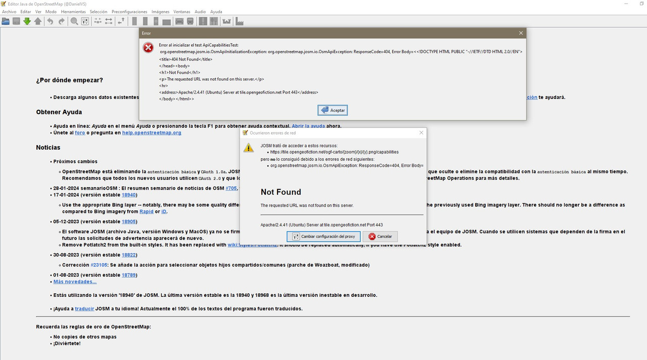
Task: Click the fork and knife preset icon
Action: pyautogui.click(x=213, y=21)
